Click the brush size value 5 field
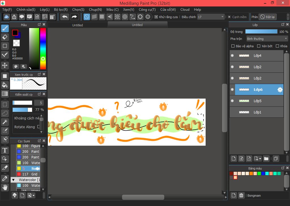 (x=39, y=103)
